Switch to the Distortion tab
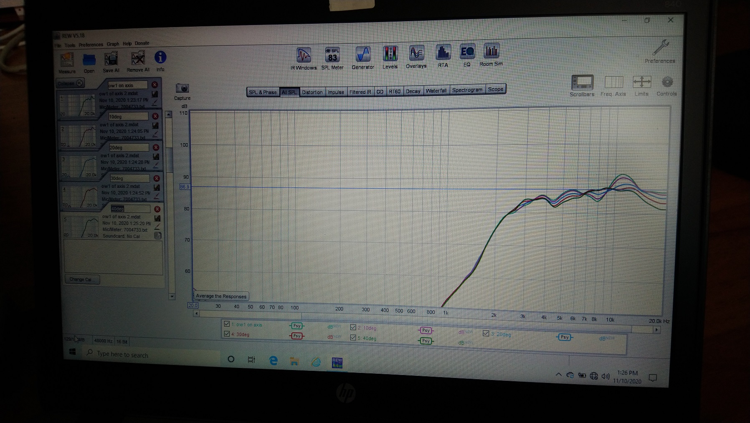This screenshot has height=423, width=750. [x=312, y=92]
